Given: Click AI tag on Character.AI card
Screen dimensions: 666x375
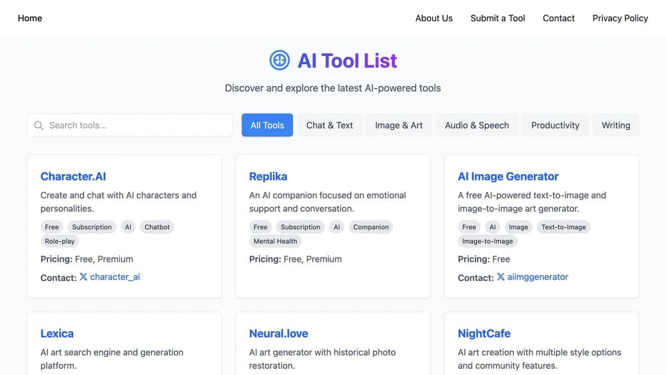Looking at the screenshot, I should tap(129, 226).
